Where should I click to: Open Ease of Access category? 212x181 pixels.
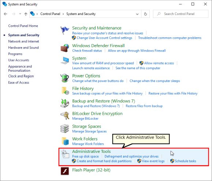tap(19, 83)
